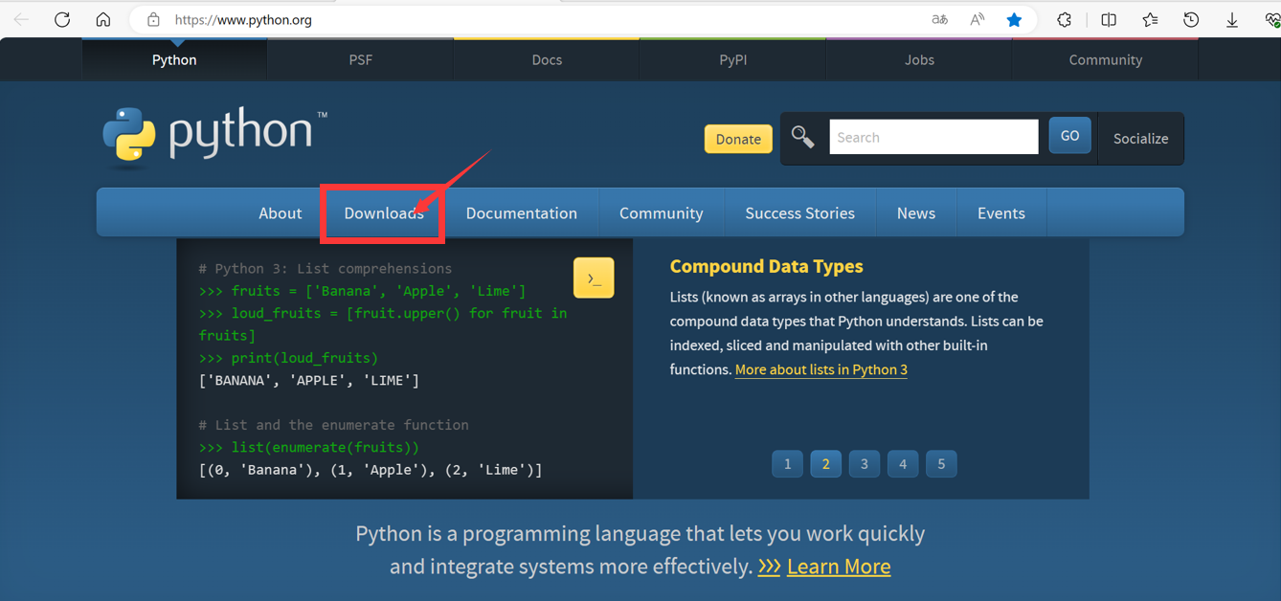The image size is (1281, 601).
Task: Select slide 5 in the code carousel
Action: (940, 464)
